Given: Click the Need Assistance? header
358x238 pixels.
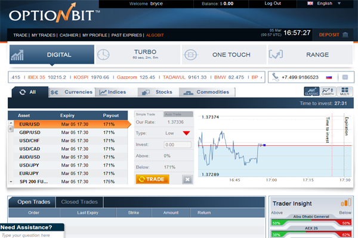Looking at the screenshot, I should 32,227.
